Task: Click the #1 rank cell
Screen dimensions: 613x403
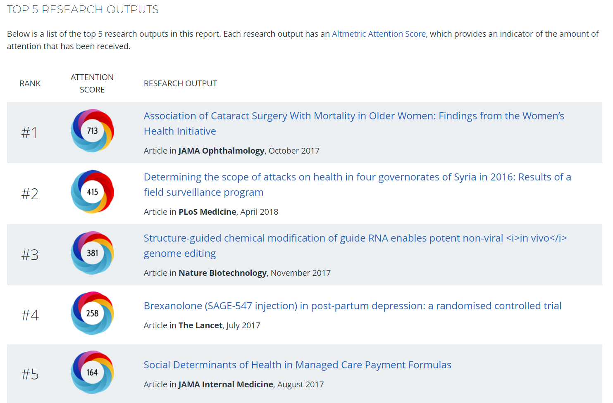Action: tap(30, 133)
